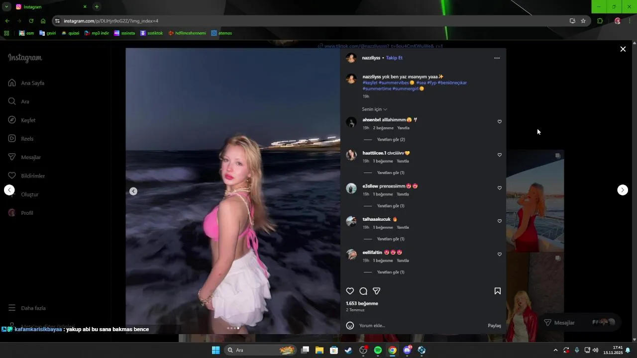Save the post with bookmark icon
Image resolution: width=637 pixels, height=358 pixels.
pyautogui.click(x=498, y=291)
